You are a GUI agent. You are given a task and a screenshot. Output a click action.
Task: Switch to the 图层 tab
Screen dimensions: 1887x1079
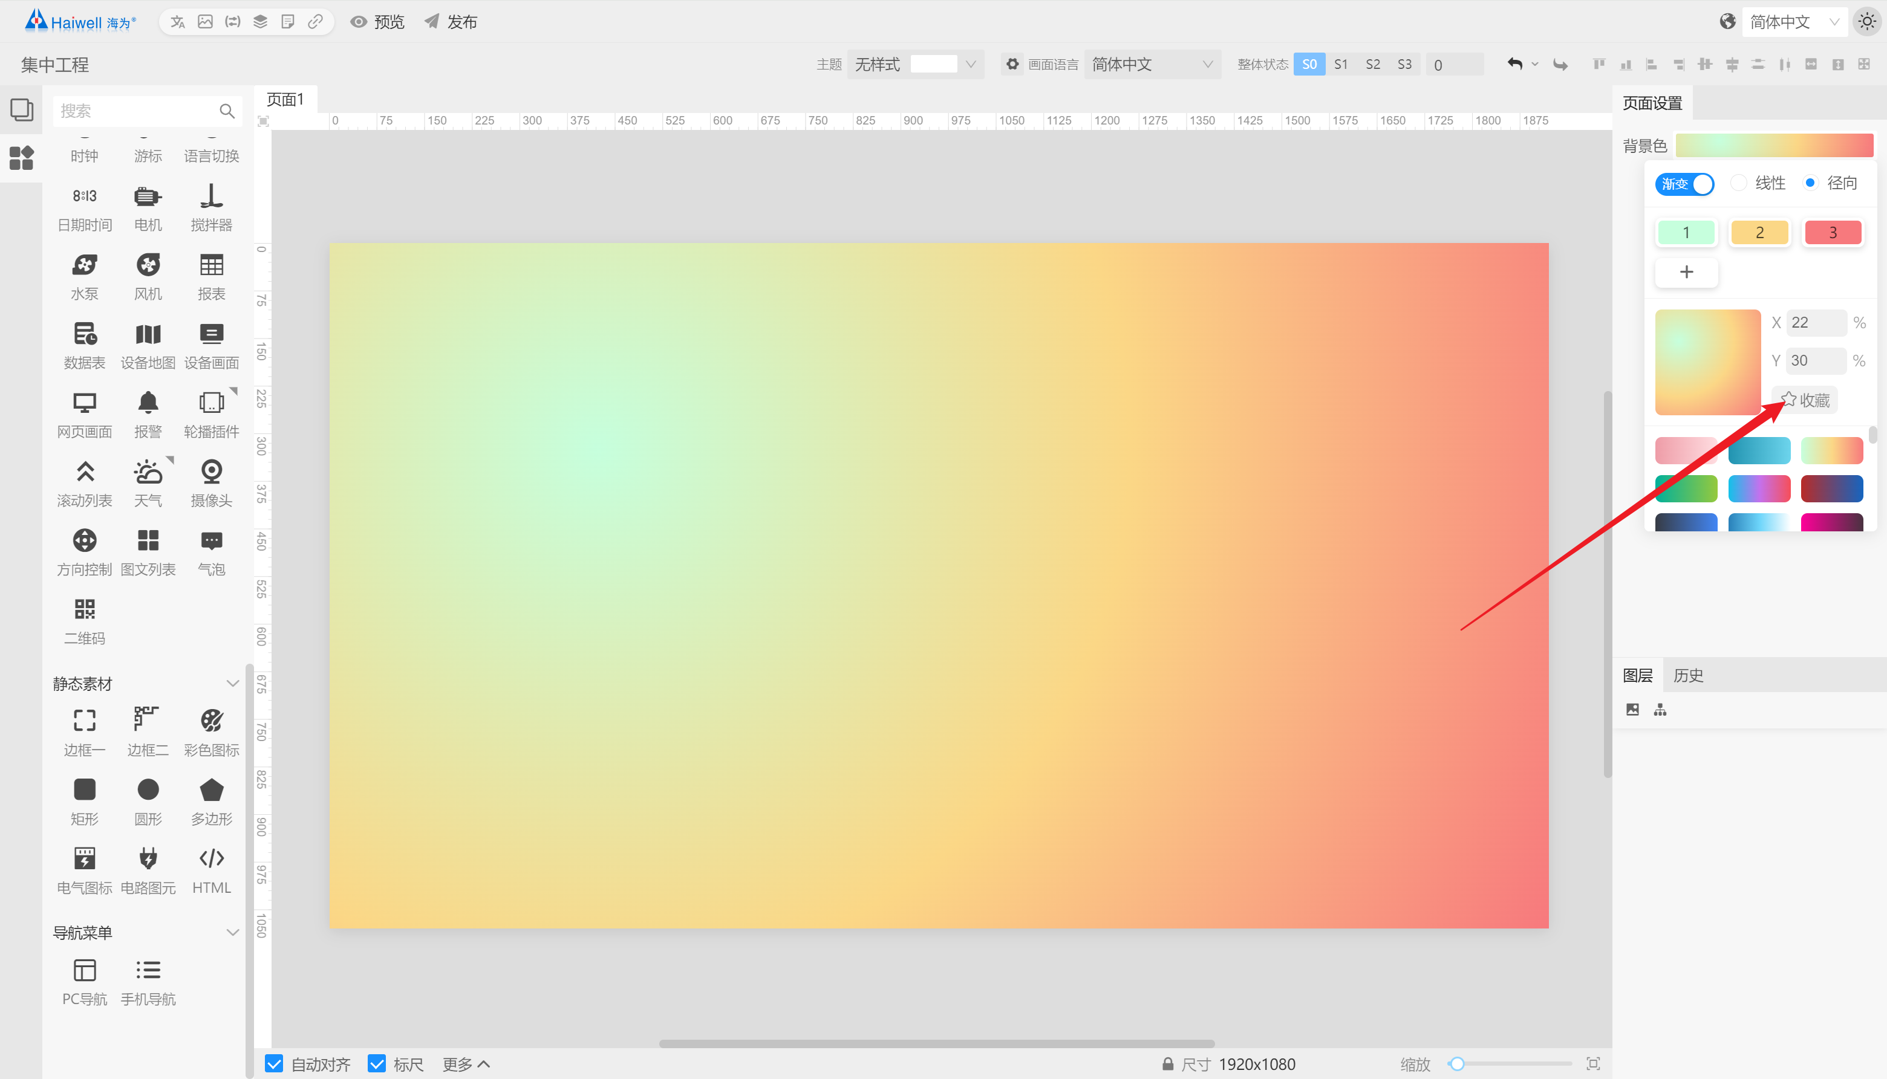pyautogui.click(x=1638, y=675)
